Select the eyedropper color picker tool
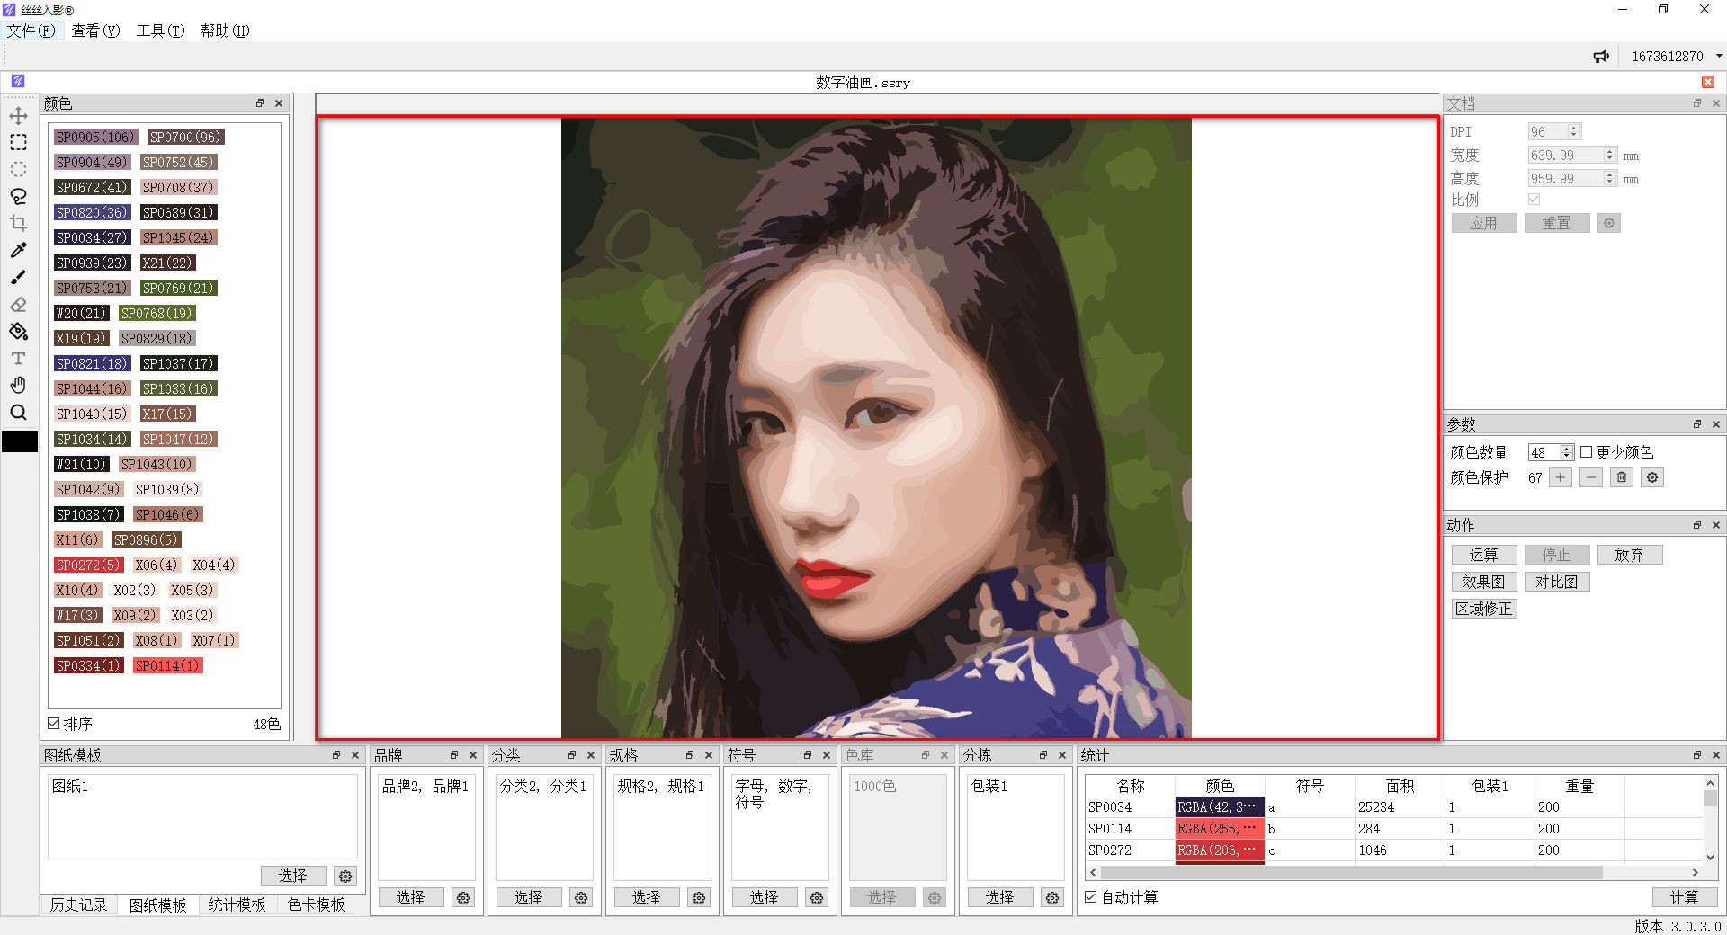This screenshot has height=935, width=1727. point(18,250)
